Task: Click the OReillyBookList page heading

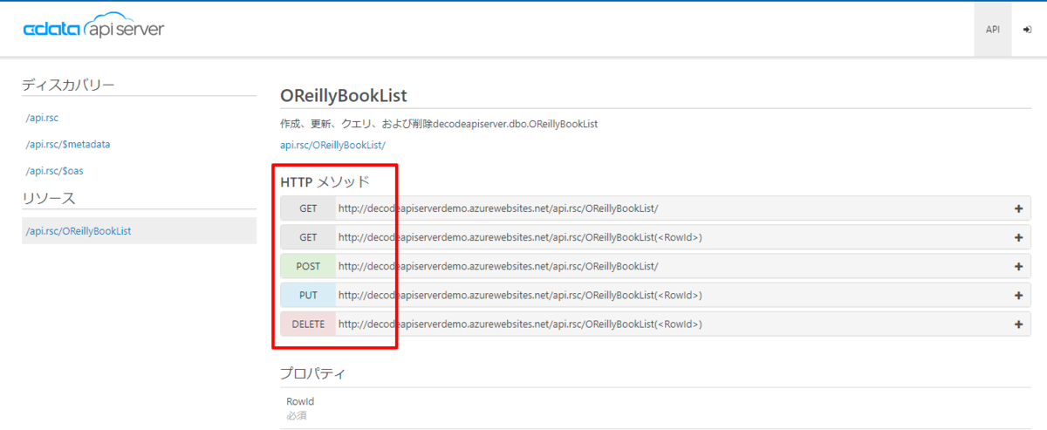Action: [344, 95]
